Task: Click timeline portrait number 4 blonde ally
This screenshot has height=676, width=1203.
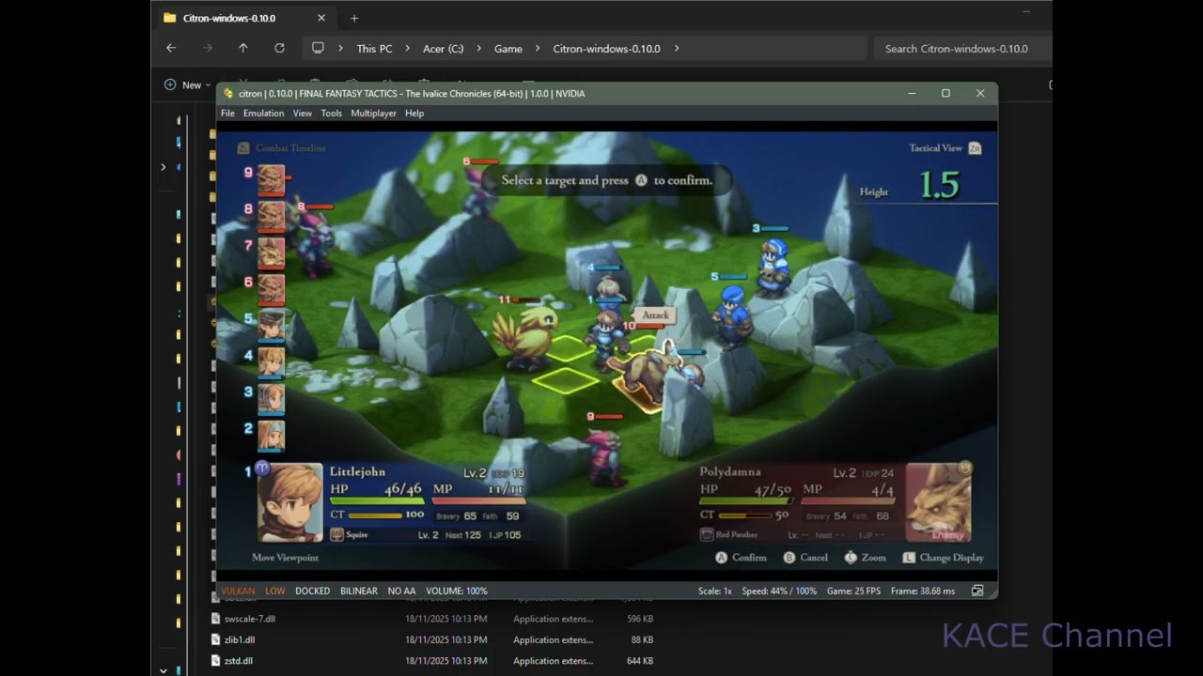Action: coord(272,362)
